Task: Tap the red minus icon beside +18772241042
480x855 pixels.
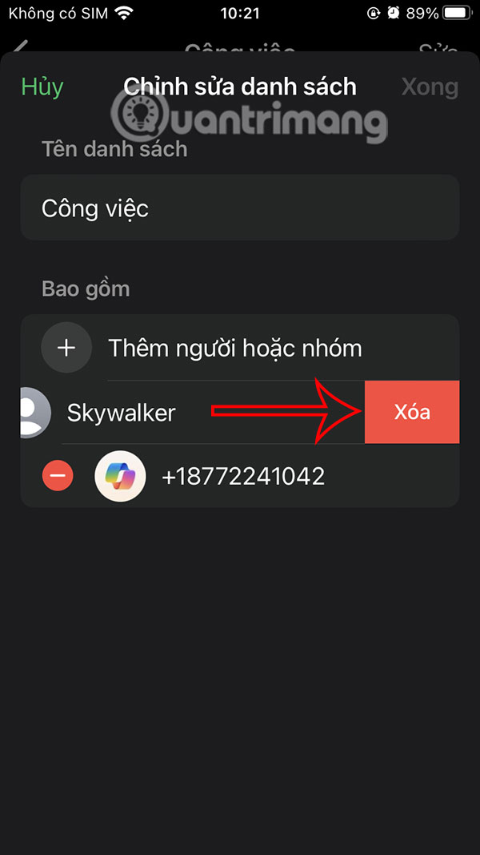Action: click(x=58, y=476)
